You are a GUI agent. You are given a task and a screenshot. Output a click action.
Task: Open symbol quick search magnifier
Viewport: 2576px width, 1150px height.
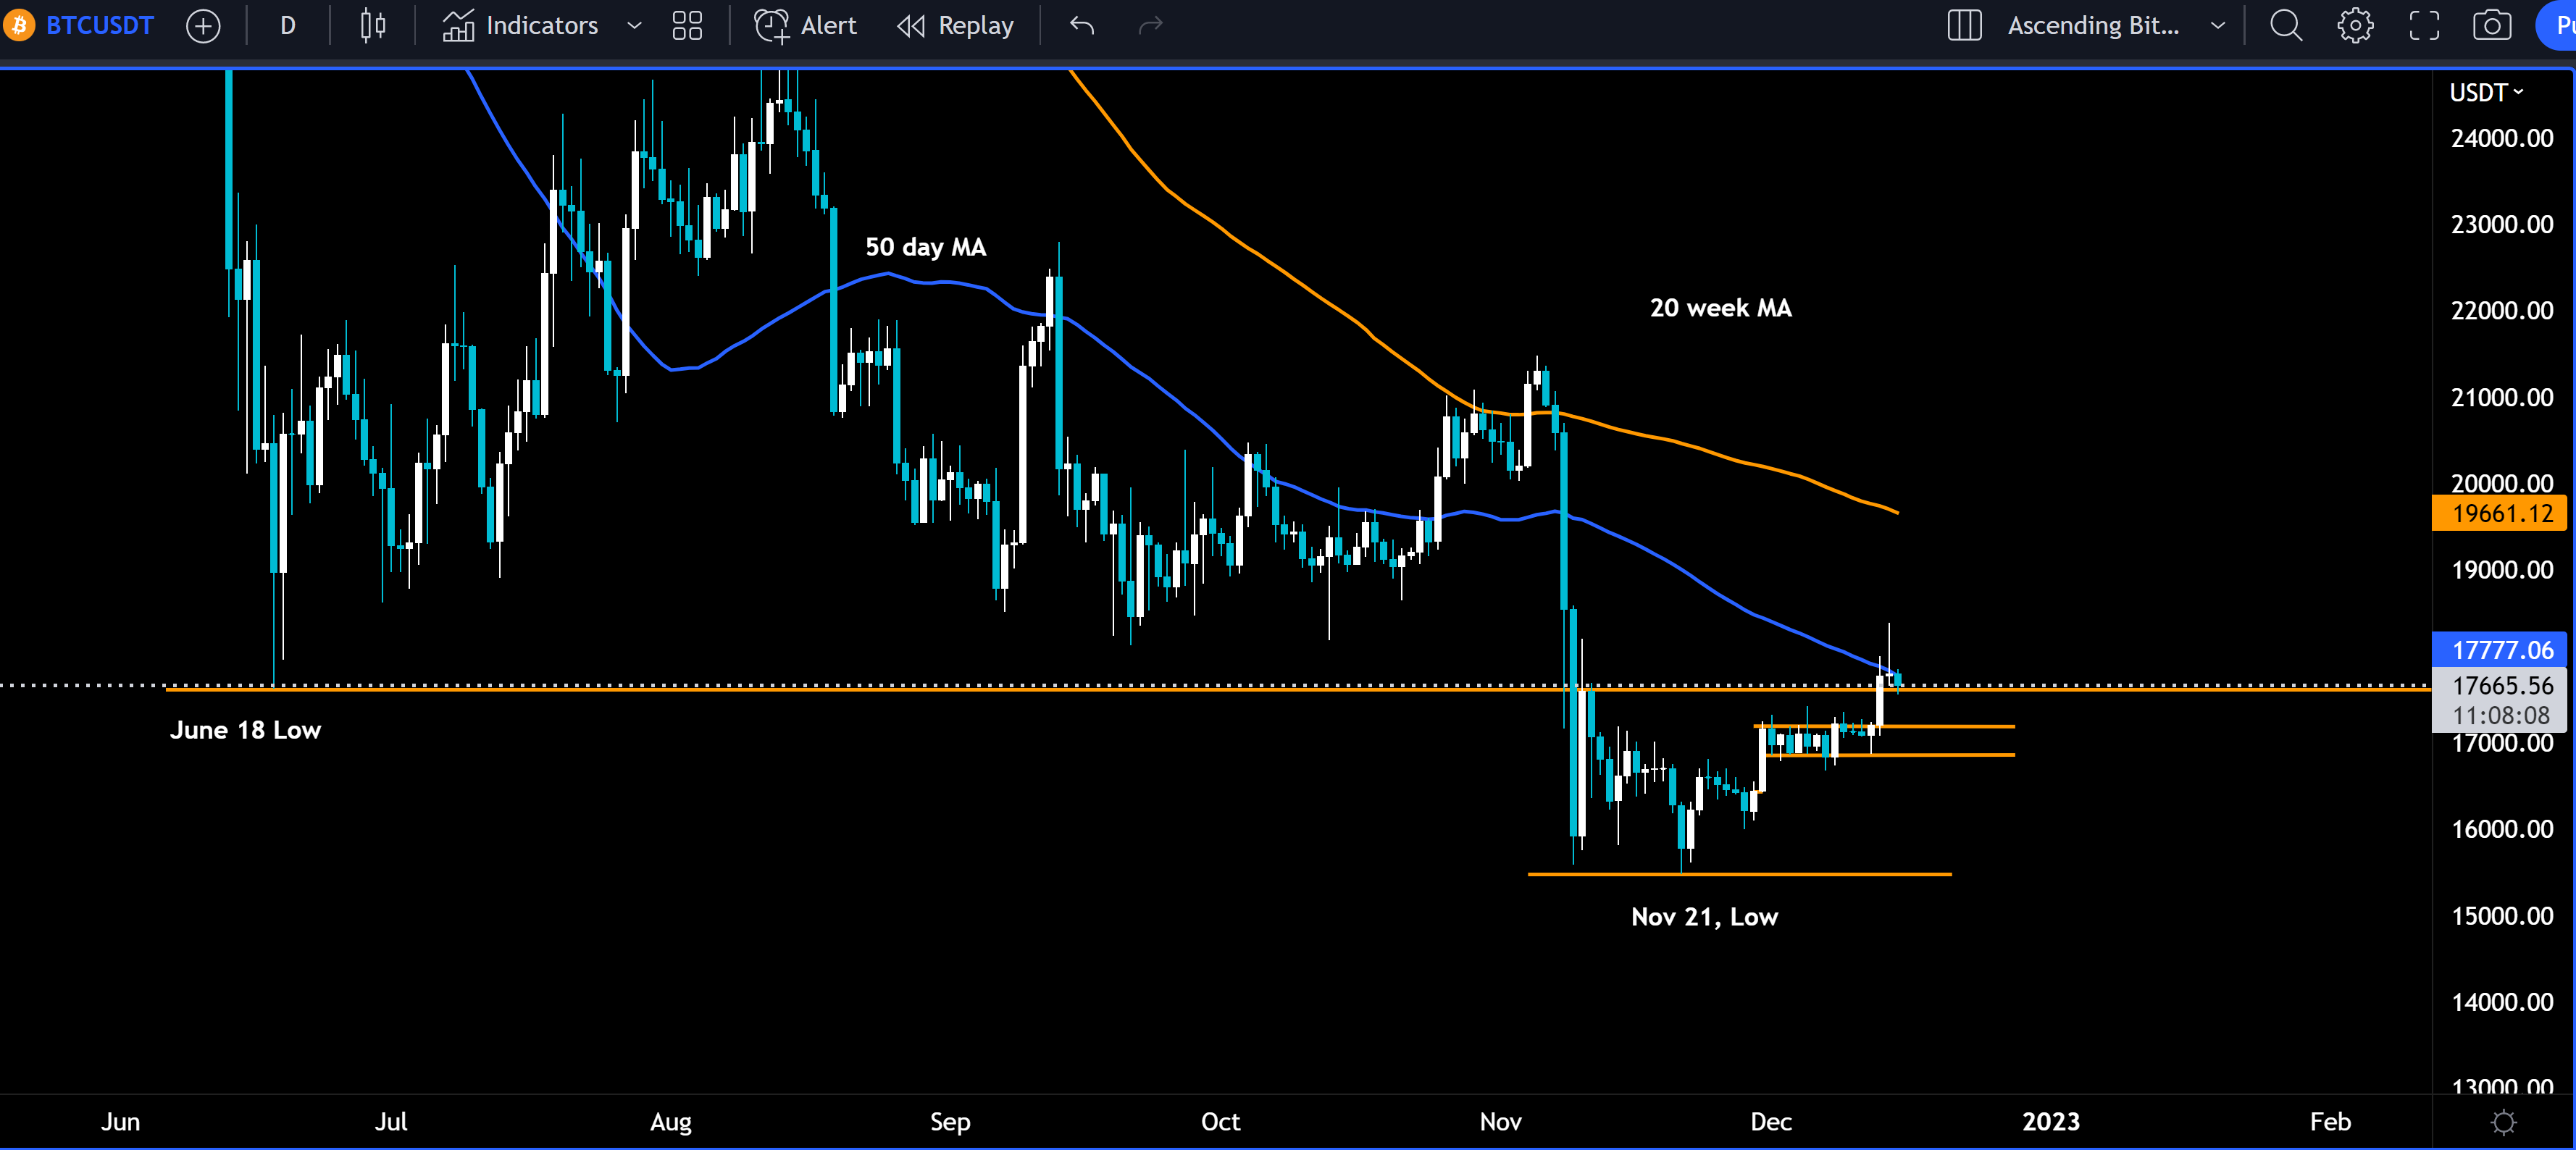tap(2286, 26)
